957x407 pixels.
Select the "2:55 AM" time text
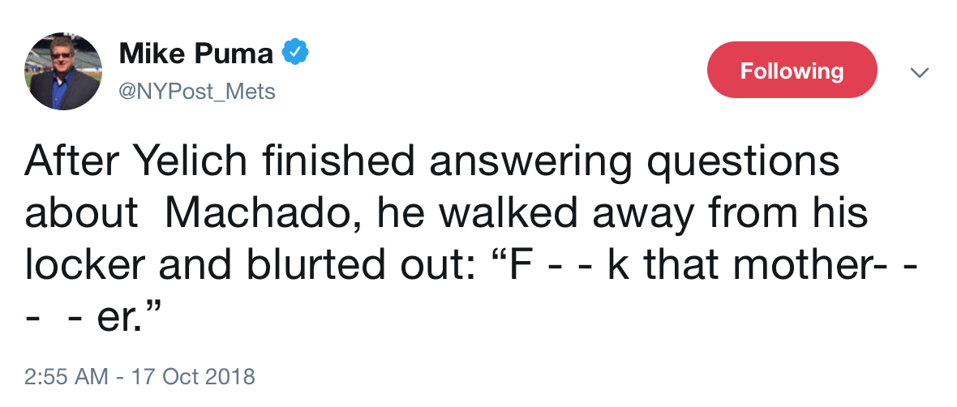[67, 376]
